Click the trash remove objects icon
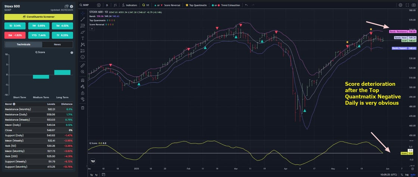This screenshot has width=418, height=177. pos(82,107)
